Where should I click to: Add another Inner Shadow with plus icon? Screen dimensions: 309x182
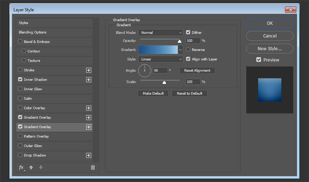click(89, 80)
